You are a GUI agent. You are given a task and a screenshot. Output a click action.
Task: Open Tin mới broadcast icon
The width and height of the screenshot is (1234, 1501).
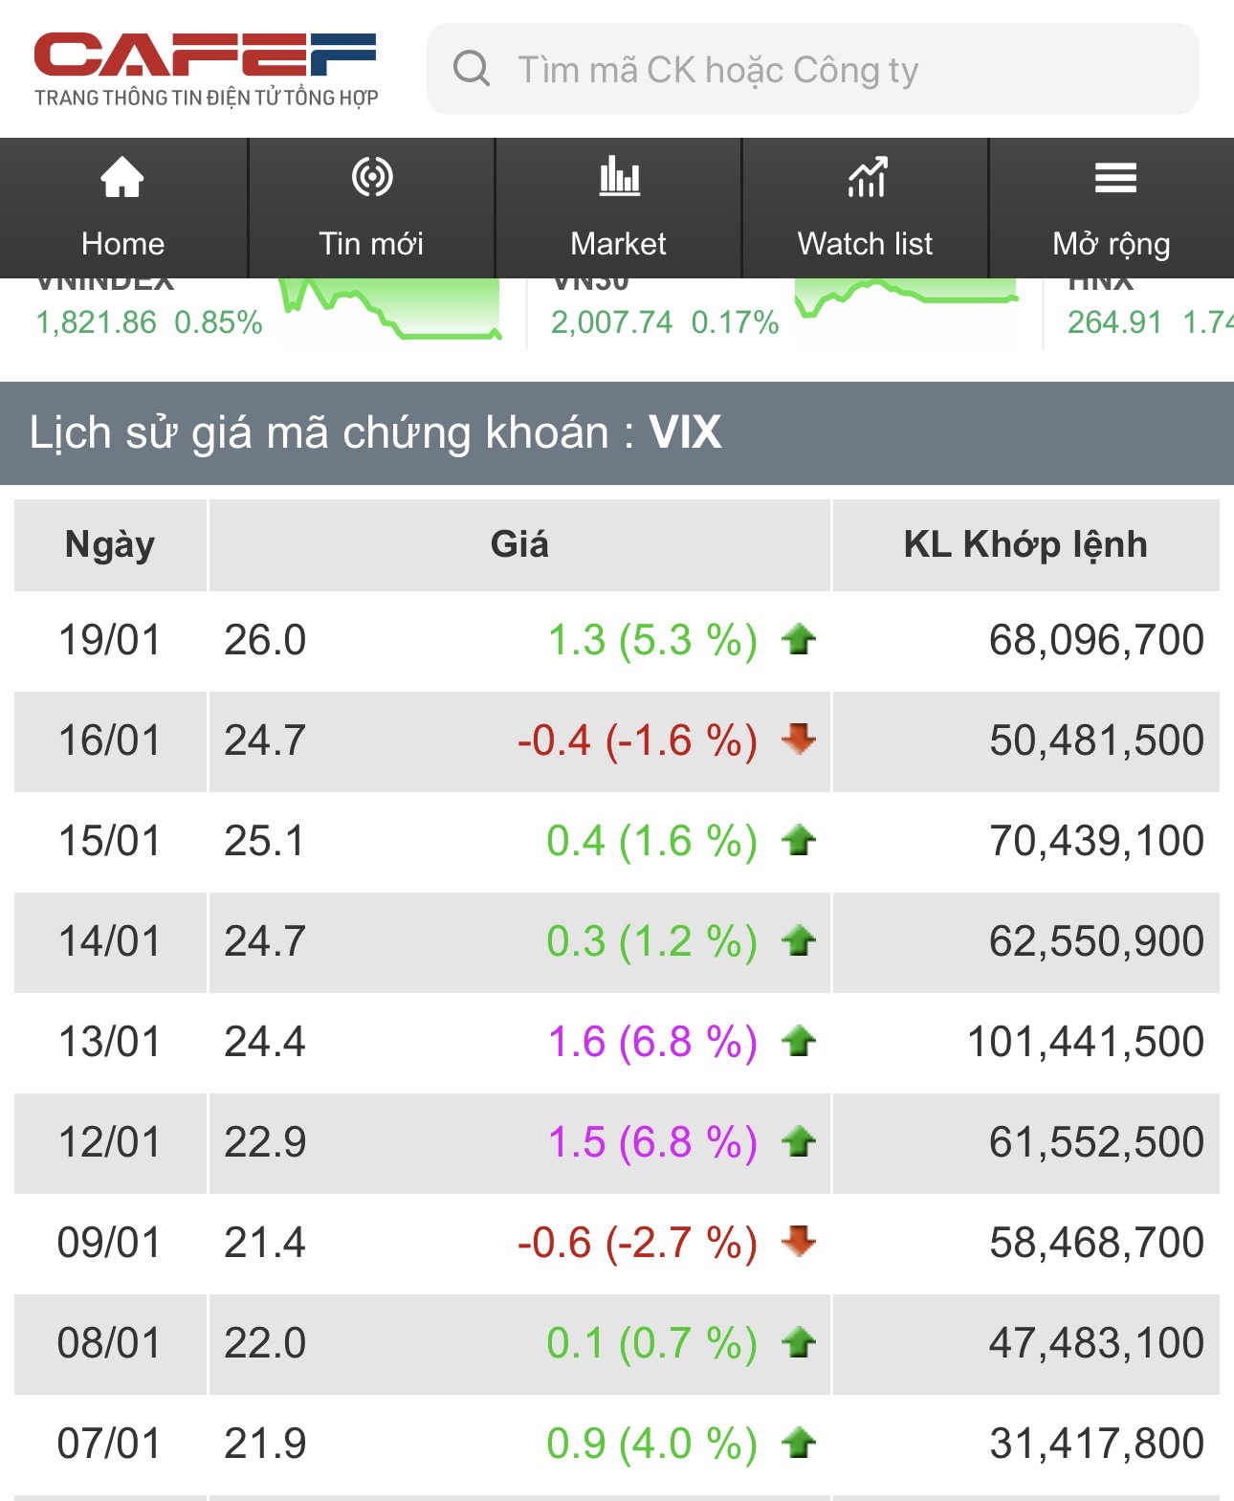[x=371, y=178]
